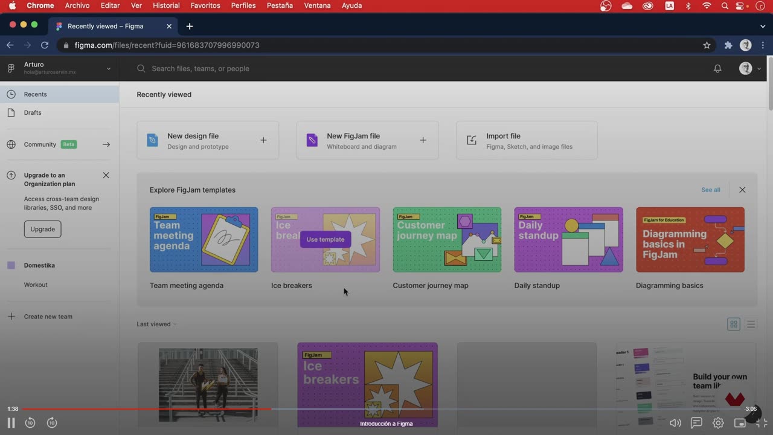Click See all templates link
Viewport: 773px width, 435px height.
point(711,190)
